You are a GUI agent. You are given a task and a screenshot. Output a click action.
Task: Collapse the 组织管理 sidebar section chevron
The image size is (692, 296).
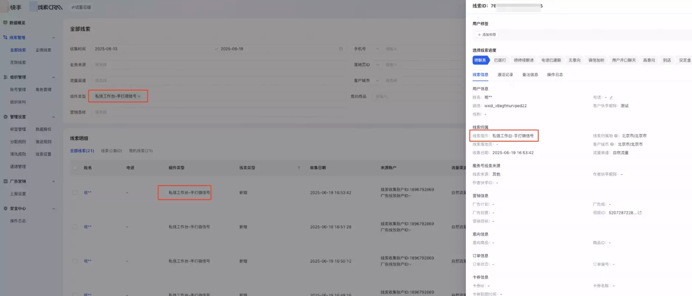pos(54,77)
